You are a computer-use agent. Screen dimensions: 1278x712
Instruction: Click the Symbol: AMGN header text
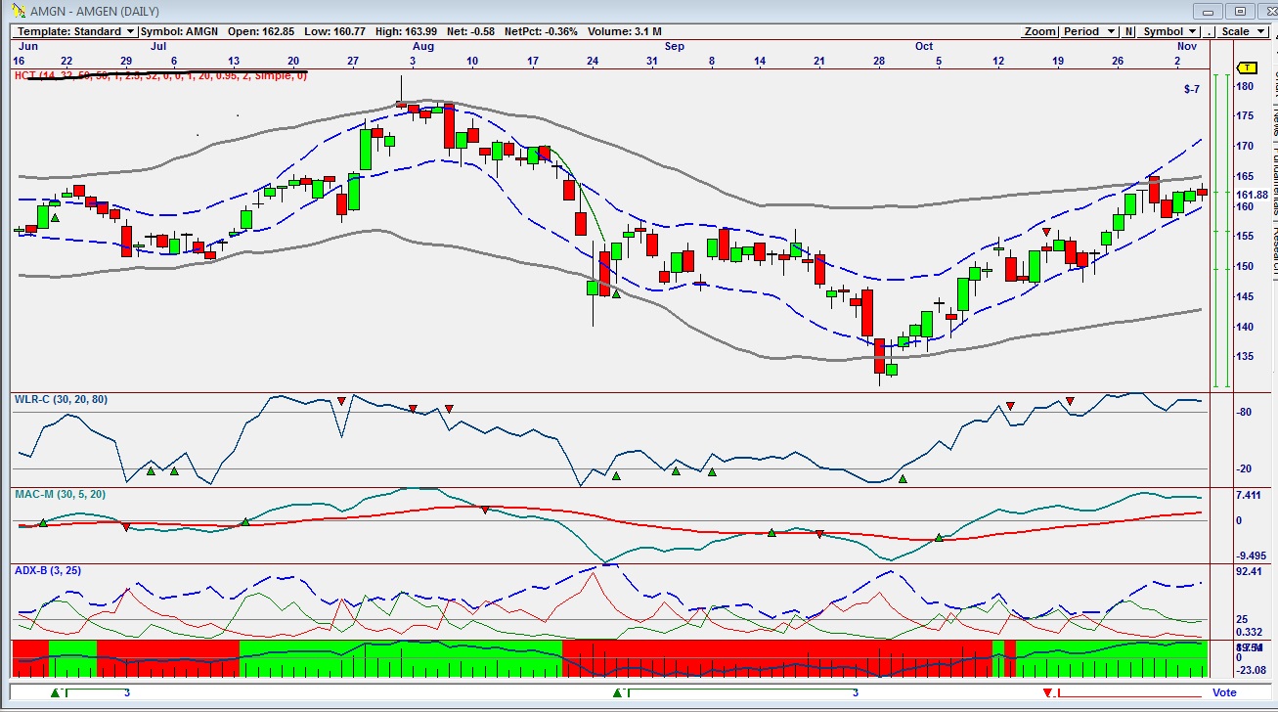point(180,31)
